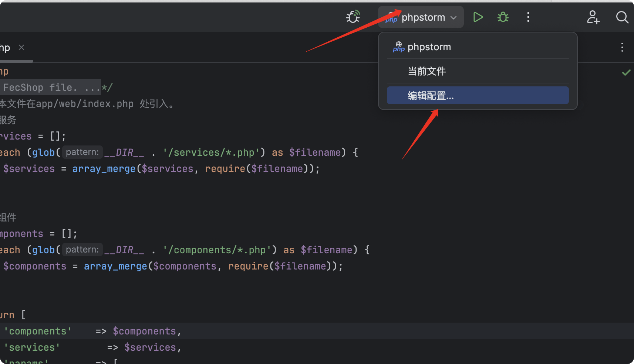The image size is (634, 364).
Task: Click array_merge in the $services assignment line
Action: pos(104,169)
